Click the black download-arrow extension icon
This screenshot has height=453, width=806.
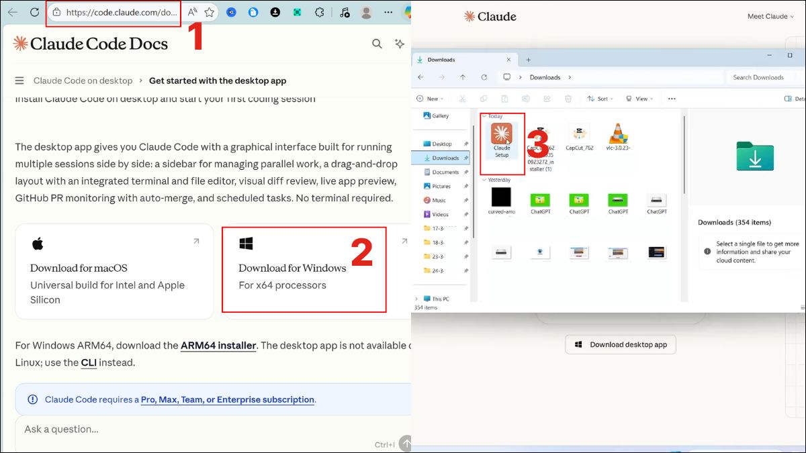[x=275, y=12]
